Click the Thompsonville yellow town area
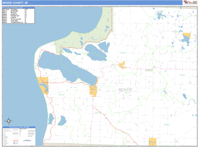The image size is (199, 147). (x=153, y=141)
